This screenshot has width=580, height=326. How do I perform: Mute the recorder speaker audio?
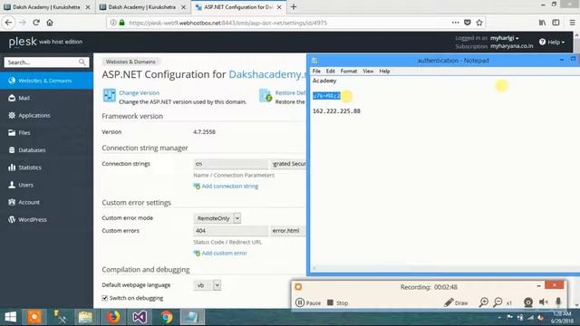click(x=544, y=302)
